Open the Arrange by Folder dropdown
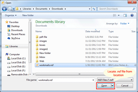 125,24
